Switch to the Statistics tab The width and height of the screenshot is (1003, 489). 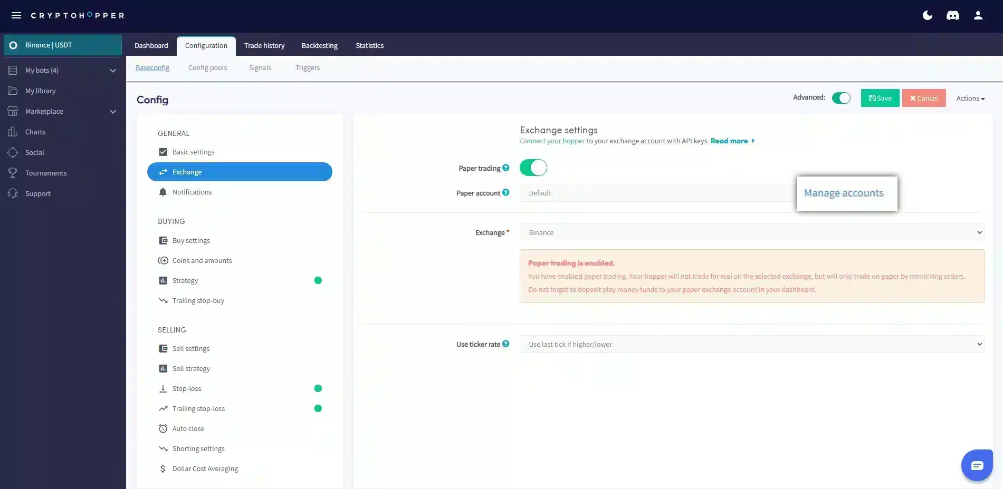point(370,45)
